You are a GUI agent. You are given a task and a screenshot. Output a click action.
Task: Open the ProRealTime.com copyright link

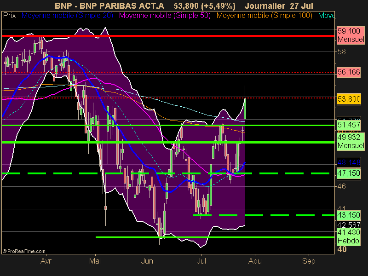(x=24, y=251)
